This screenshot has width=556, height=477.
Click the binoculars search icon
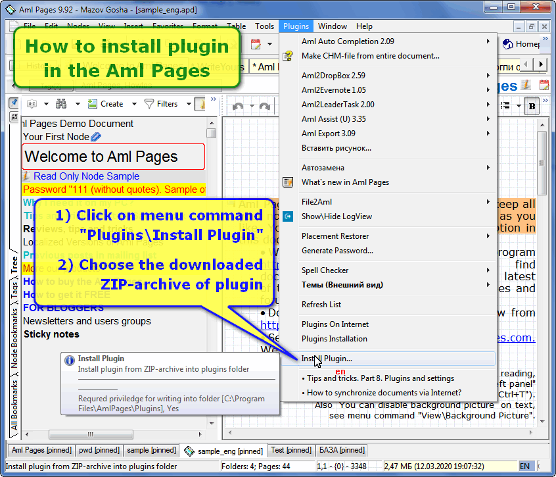click(61, 104)
